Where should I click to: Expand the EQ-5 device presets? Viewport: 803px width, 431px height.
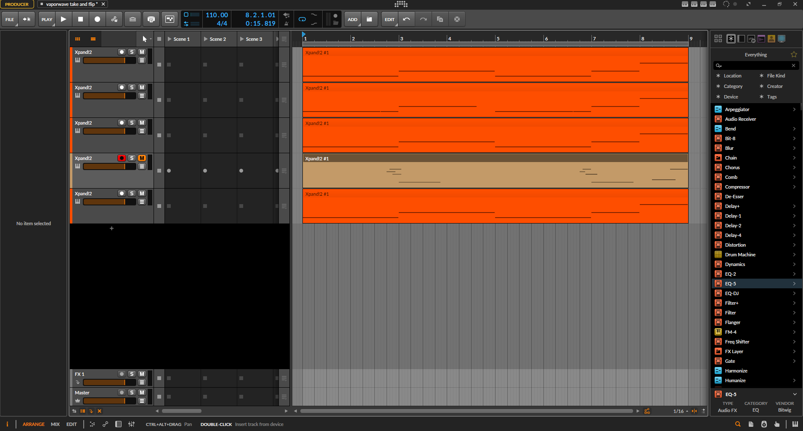(794, 284)
